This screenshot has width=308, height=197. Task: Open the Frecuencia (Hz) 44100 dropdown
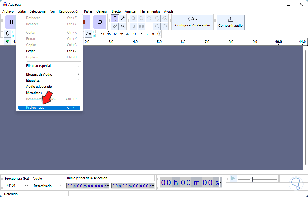[17, 186]
